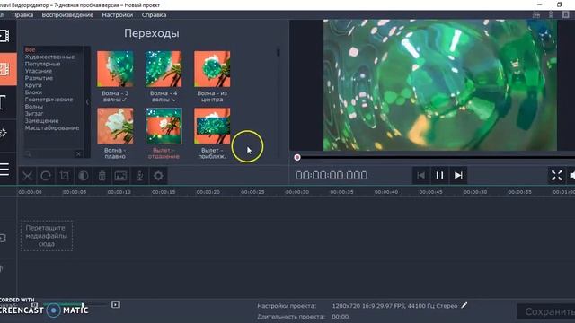Select the Масштабирование category
The image size is (575, 323).
(x=52, y=127)
